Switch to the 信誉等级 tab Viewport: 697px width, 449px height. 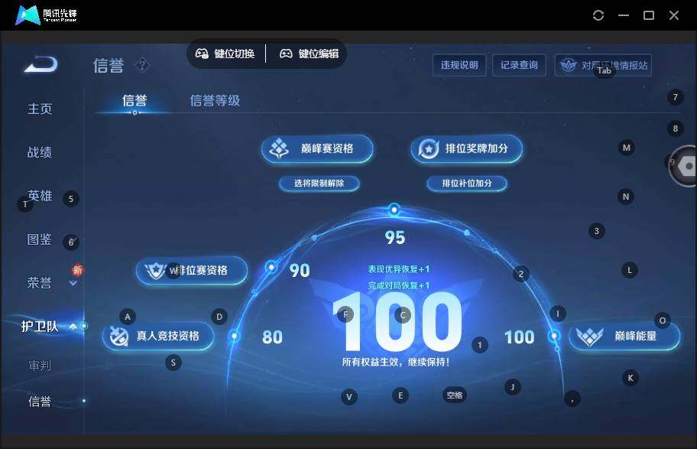215,100
